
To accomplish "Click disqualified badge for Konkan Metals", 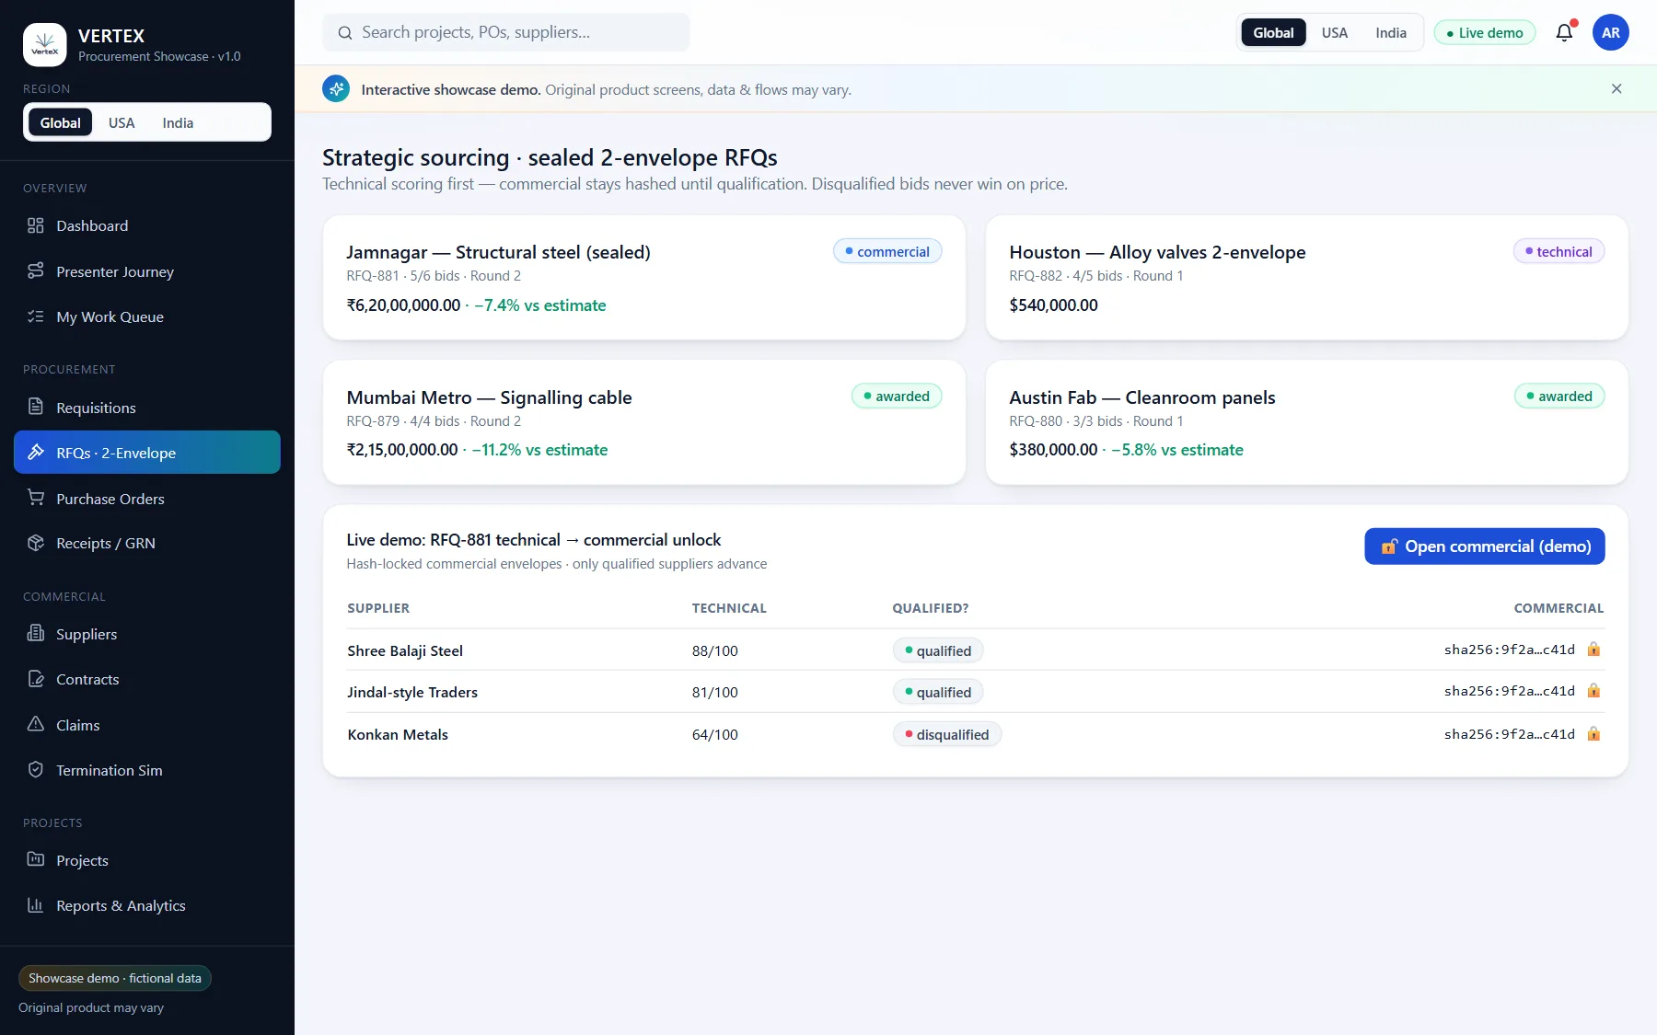I will tap(946, 734).
